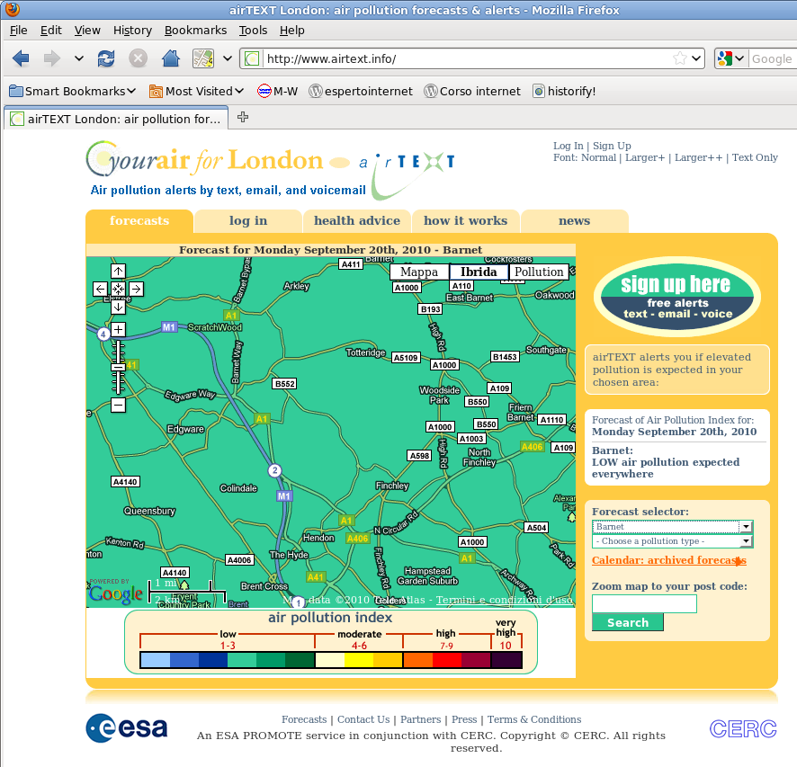Viewport: 797px width, 767px height.
Task: Open the historify! bookmark
Action: click(x=564, y=92)
